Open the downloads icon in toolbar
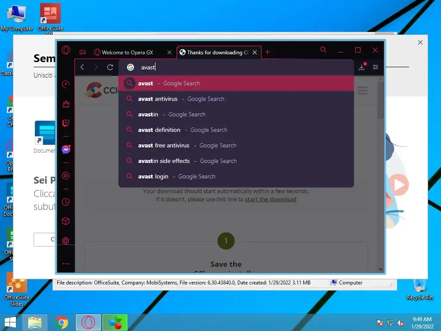Image resolution: width=441 pixels, height=331 pixels. click(362, 67)
